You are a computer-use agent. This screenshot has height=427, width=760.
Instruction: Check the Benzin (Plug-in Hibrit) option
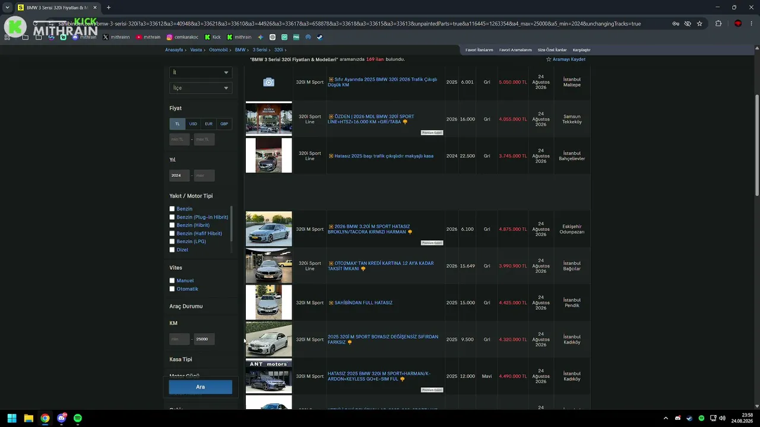[172, 217]
